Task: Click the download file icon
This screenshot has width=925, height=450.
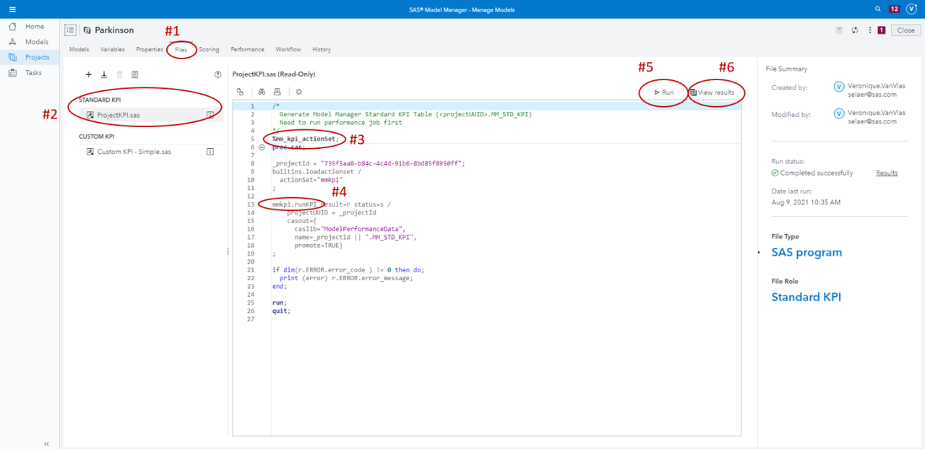Action: (104, 74)
